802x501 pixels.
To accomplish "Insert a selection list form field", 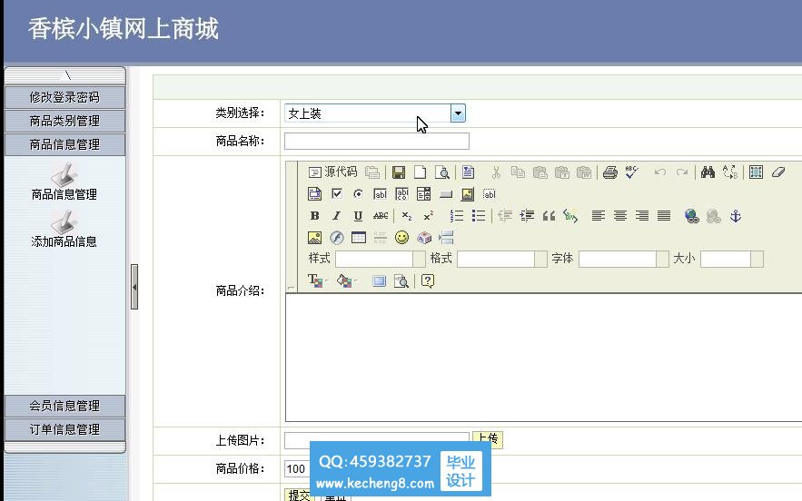I will [x=423, y=194].
